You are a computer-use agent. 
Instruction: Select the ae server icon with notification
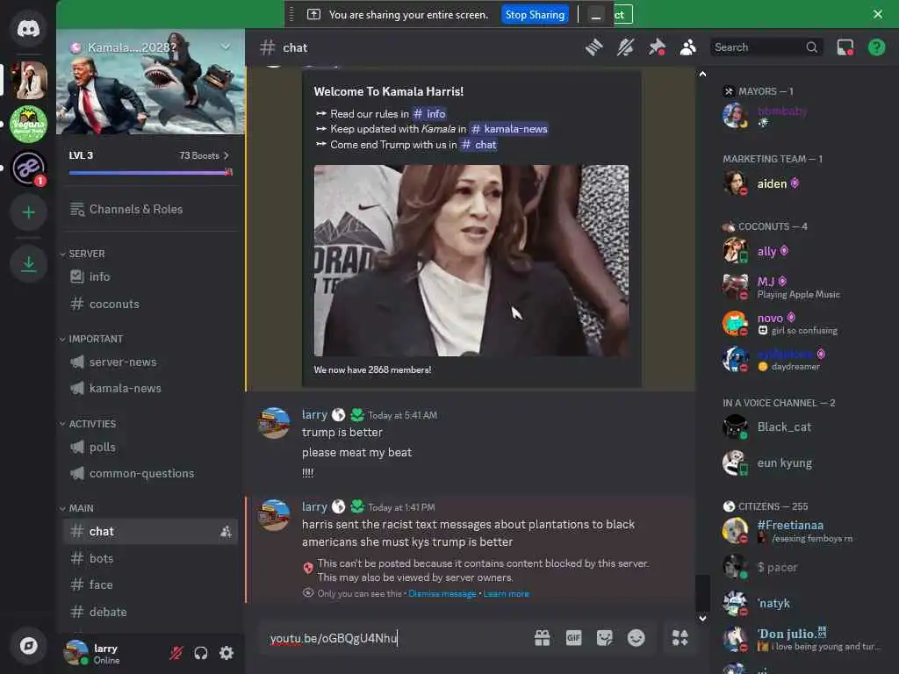28,168
